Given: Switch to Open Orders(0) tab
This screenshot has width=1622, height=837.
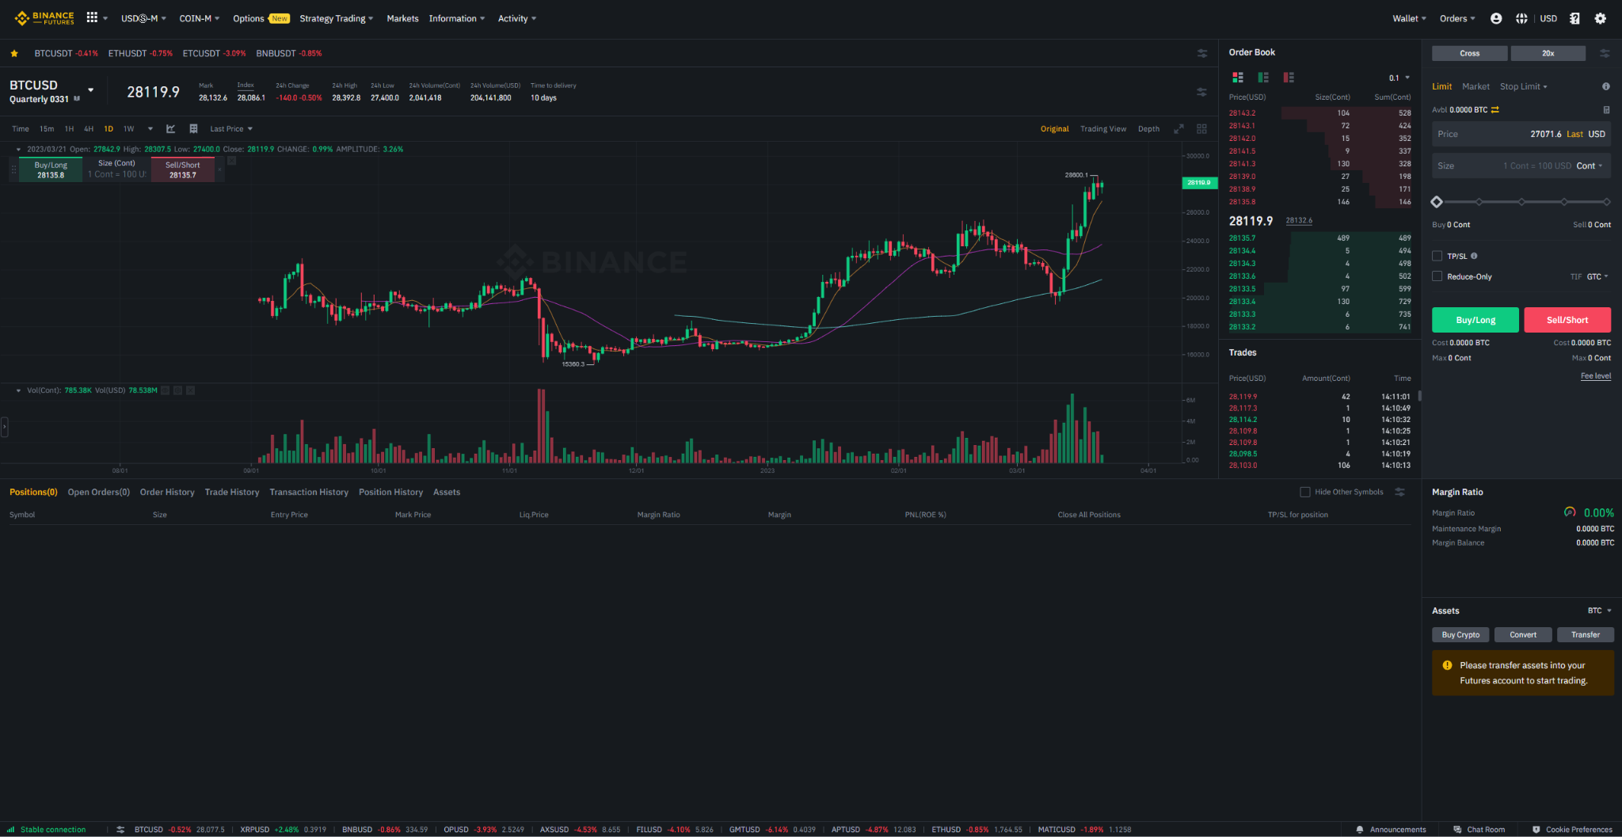Looking at the screenshot, I should [98, 492].
